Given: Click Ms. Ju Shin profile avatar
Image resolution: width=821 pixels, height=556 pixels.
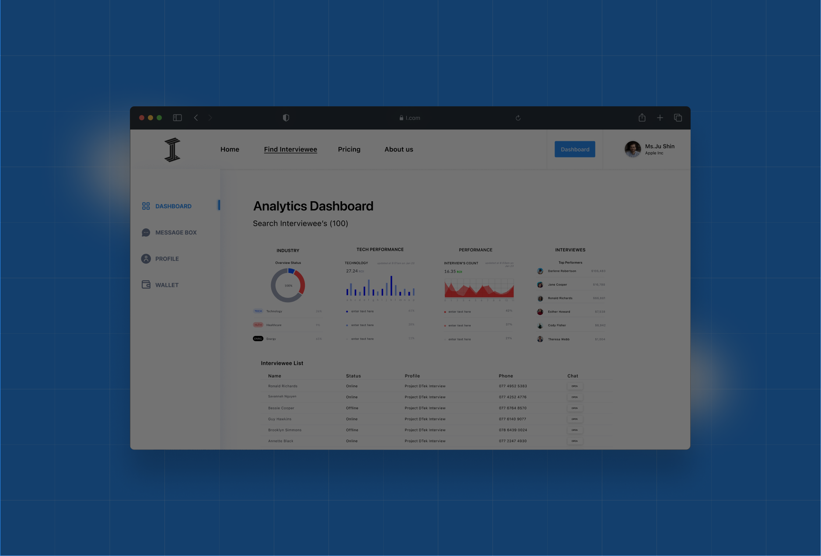Looking at the screenshot, I should pos(632,149).
